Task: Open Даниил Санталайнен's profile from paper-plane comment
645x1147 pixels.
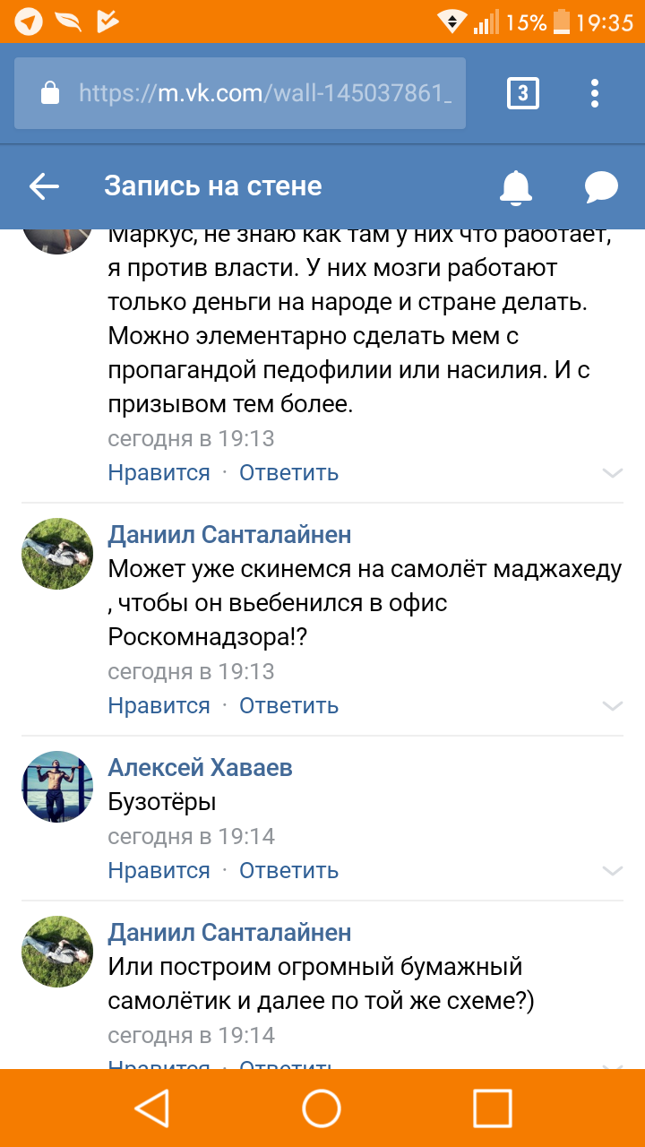Action: coord(229,933)
